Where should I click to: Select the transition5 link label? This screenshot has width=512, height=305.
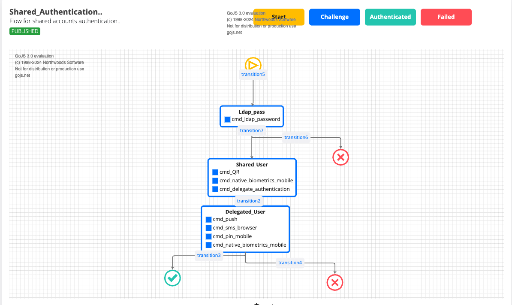click(x=253, y=74)
